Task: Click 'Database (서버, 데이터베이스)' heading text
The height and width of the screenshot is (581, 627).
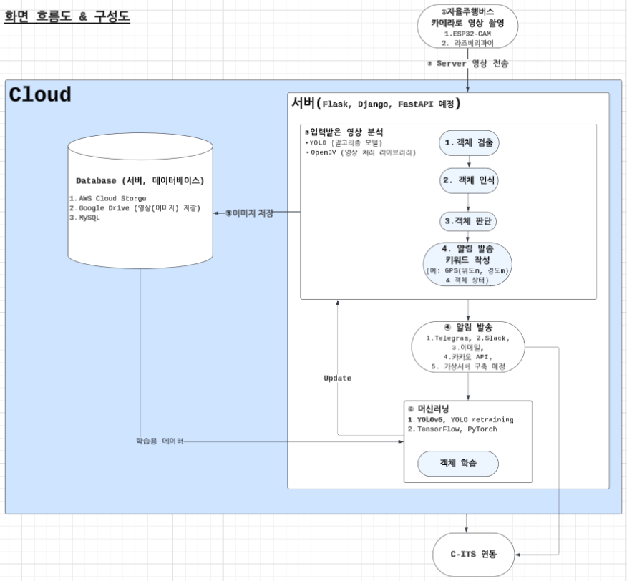Action: point(140,181)
